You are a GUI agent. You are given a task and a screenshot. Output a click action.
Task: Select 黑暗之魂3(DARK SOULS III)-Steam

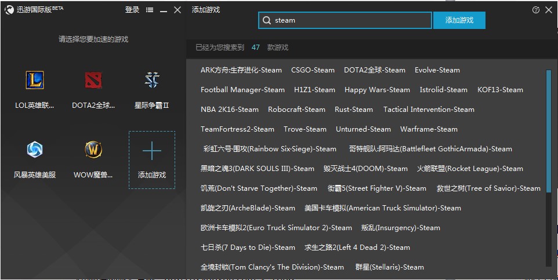[258, 169]
